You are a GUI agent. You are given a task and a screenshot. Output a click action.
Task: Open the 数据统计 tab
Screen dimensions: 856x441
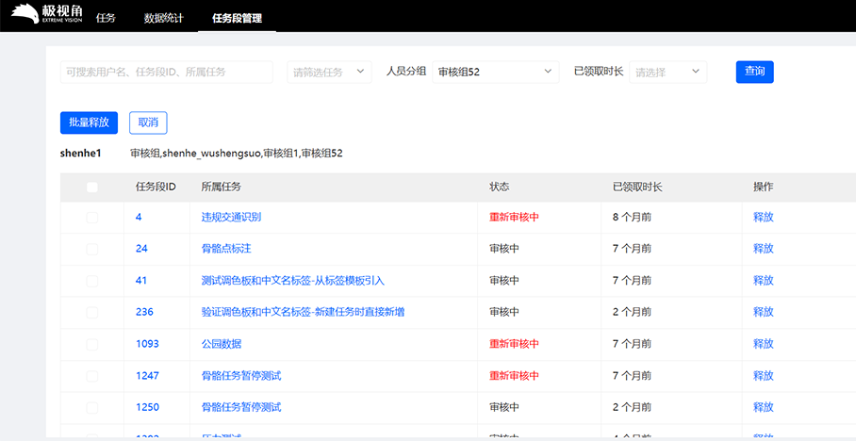(164, 18)
